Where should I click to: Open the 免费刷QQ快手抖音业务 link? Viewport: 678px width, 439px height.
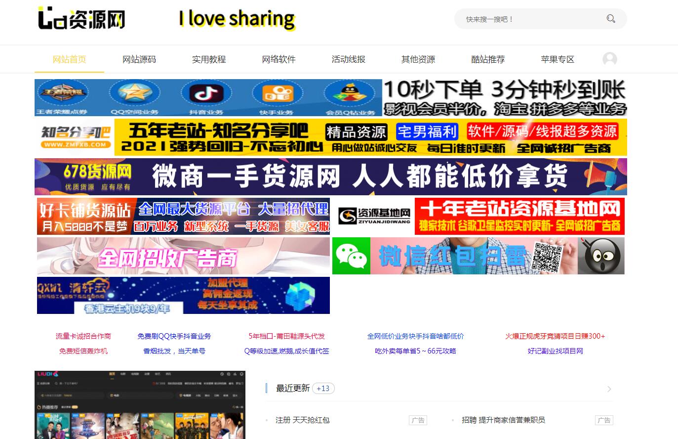click(x=174, y=336)
